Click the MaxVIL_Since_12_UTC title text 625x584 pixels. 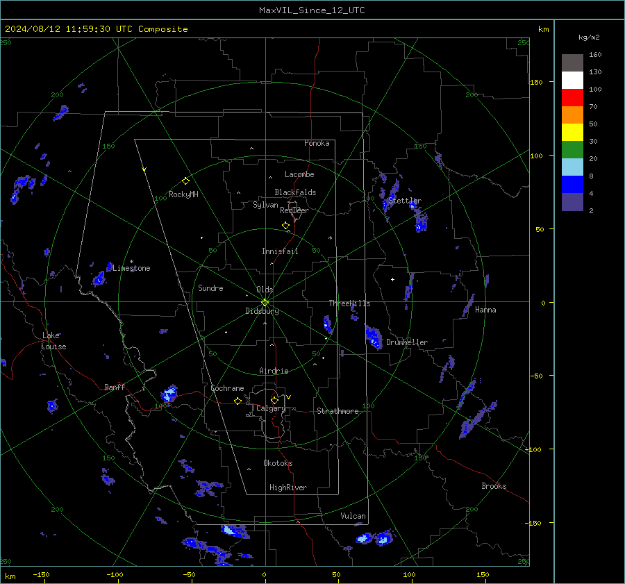click(312, 10)
